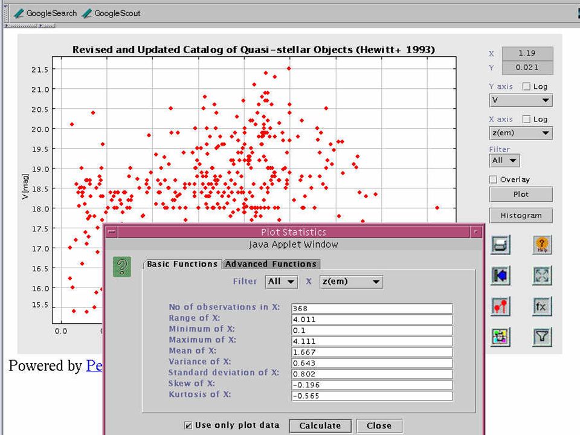The height and width of the screenshot is (435, 580).
Task: Click the Standard deviation of X field
Action: point(372,374)
